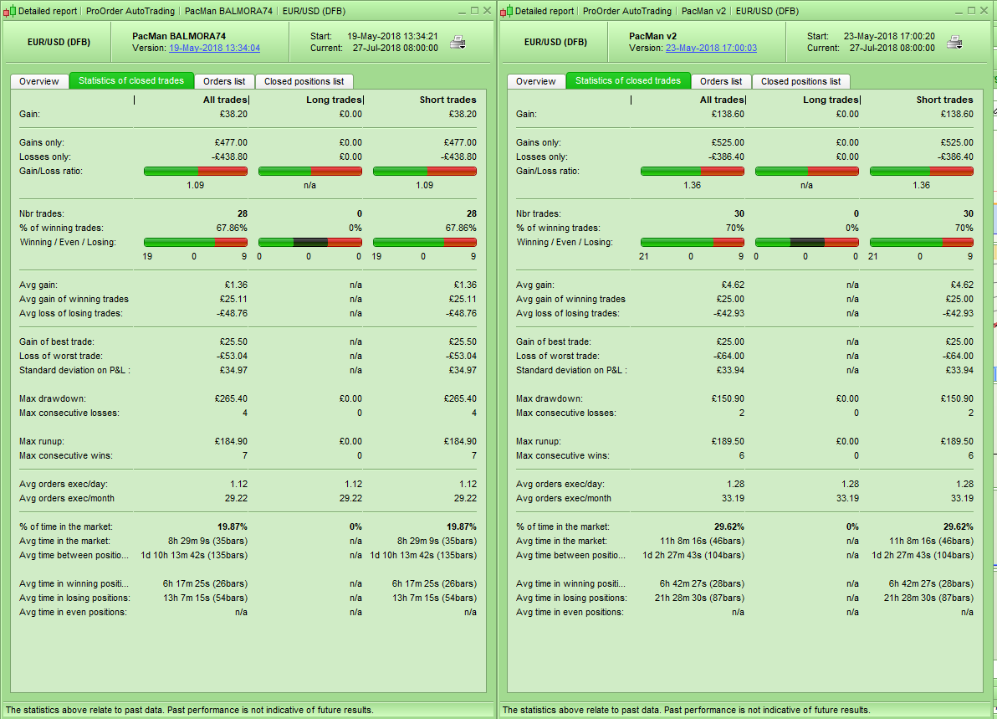Screen dimensions: 997x719
Task: Print the PacMan v2 report via printer icon
Action: (x=954, y=43)
